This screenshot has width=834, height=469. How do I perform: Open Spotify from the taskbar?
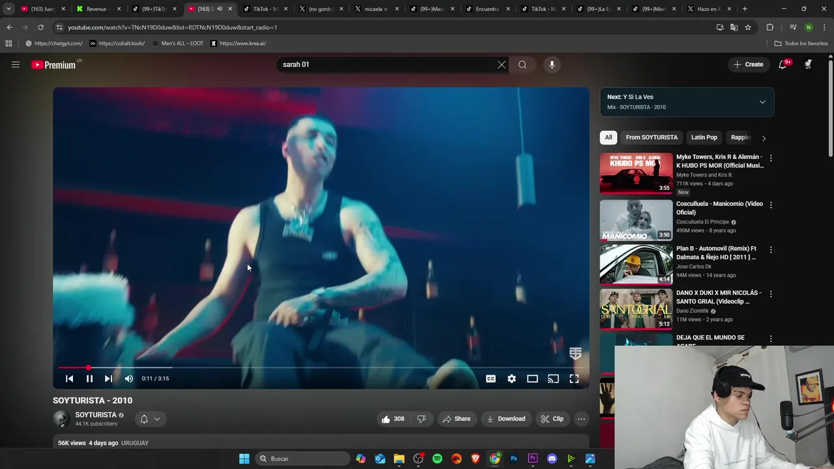(x=437, y=459)
